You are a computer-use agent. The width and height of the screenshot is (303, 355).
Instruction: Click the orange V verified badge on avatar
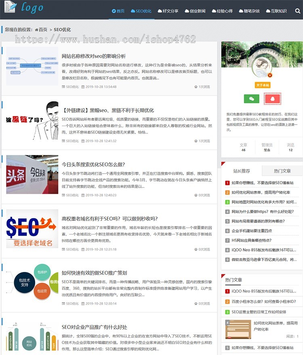(270, 75)
